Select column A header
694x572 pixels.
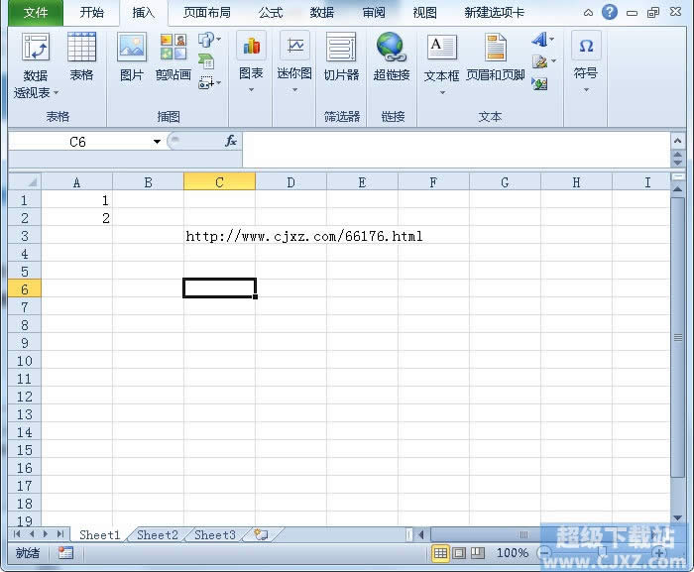76,182
